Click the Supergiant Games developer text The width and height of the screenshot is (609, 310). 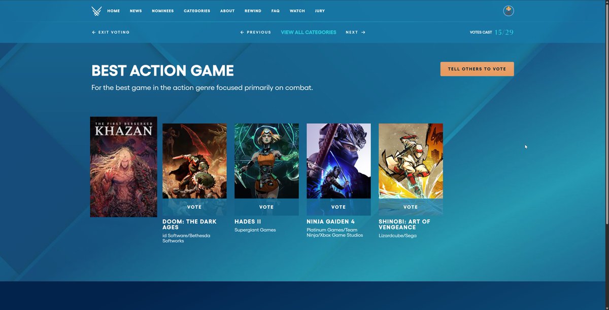tap(255, 230)
